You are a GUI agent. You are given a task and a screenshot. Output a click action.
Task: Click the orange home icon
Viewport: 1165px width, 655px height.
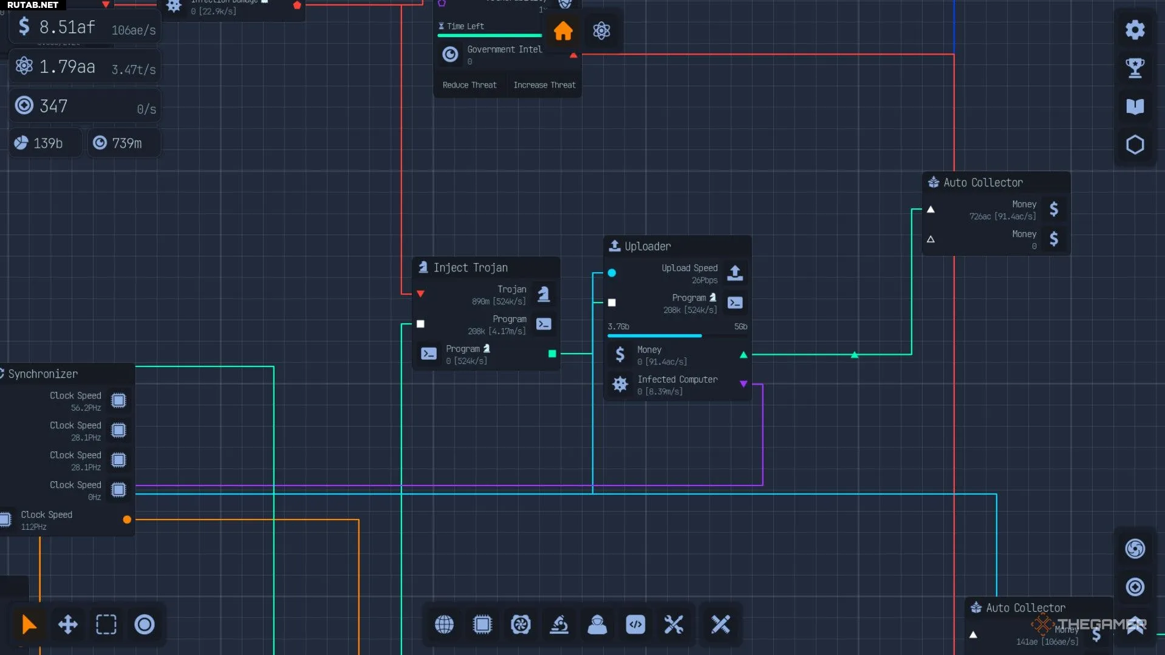(563, 31)
